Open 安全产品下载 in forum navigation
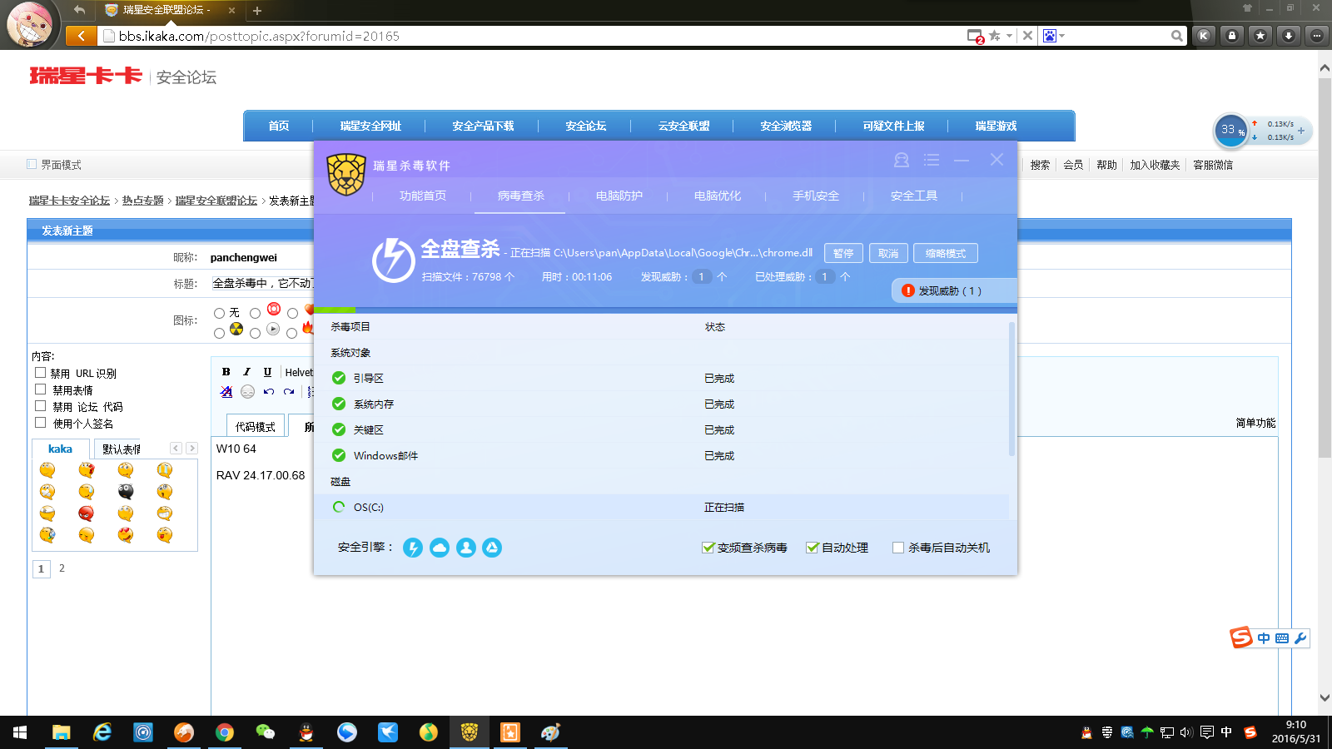The image size is (1332, 749). point(483,126)
